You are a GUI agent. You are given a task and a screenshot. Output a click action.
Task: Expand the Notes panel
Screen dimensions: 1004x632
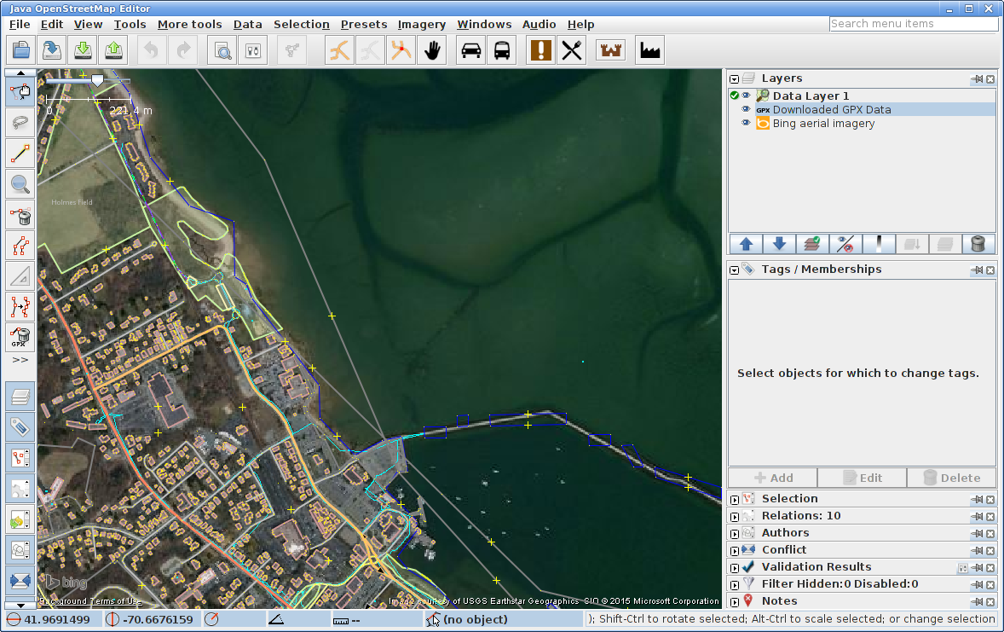tap(735, 602)
